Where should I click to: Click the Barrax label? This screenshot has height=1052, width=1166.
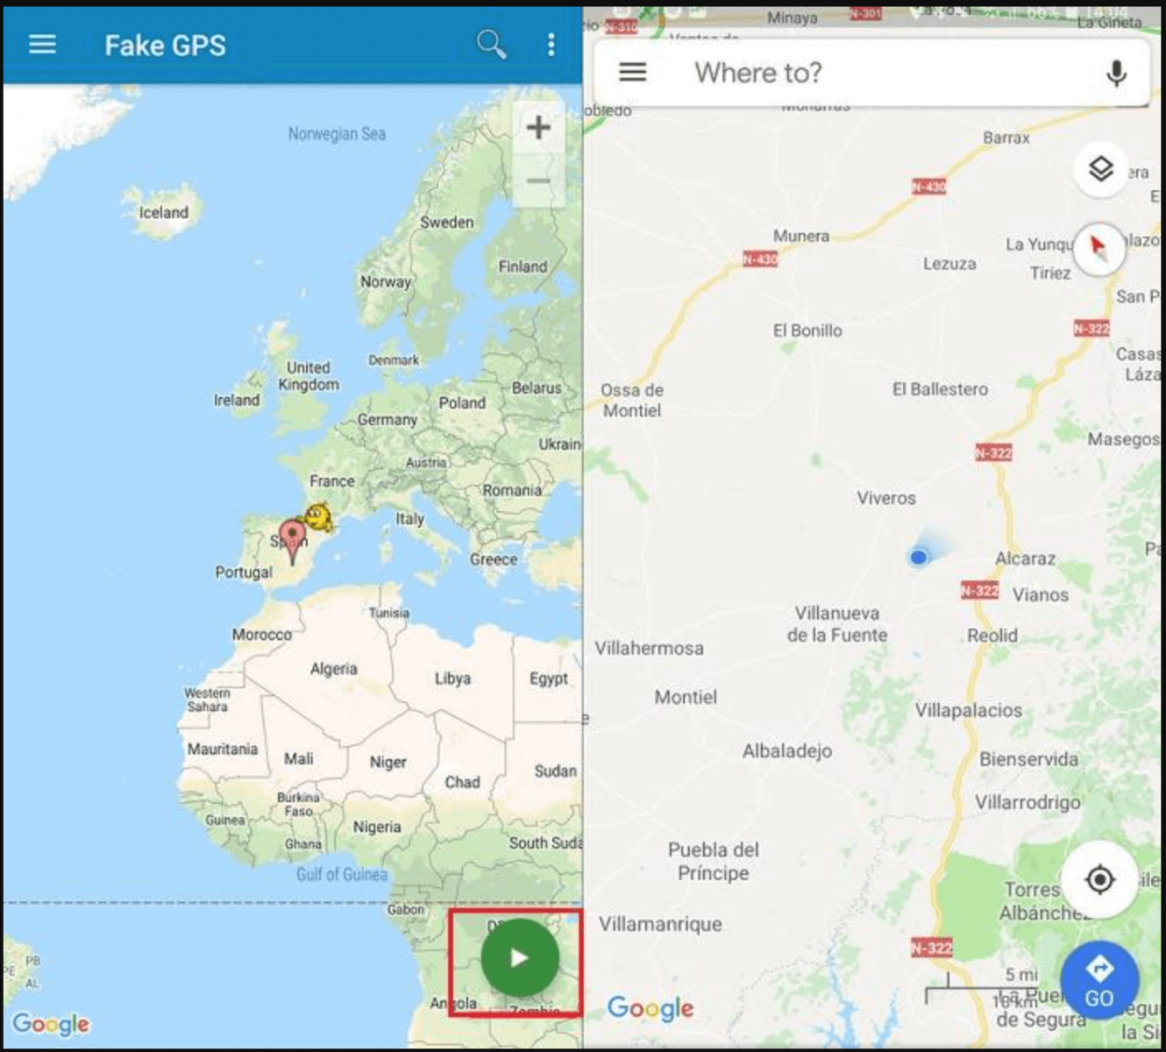pos(1006,138)
